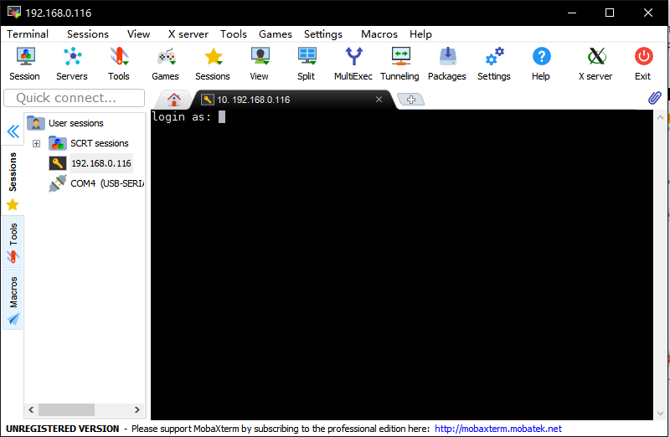
Task: Click the SCRT sessions folder icon
Action: (x=57, y=143)
